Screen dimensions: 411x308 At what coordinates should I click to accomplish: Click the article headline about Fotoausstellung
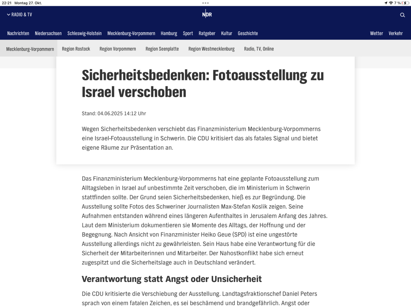coord(203,84)
